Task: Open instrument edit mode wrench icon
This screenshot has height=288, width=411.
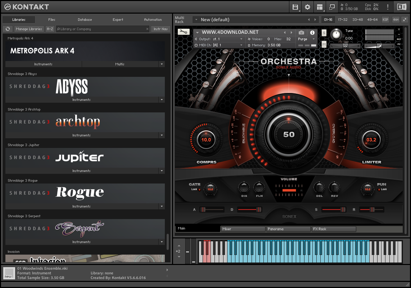Action: (184, 32)
